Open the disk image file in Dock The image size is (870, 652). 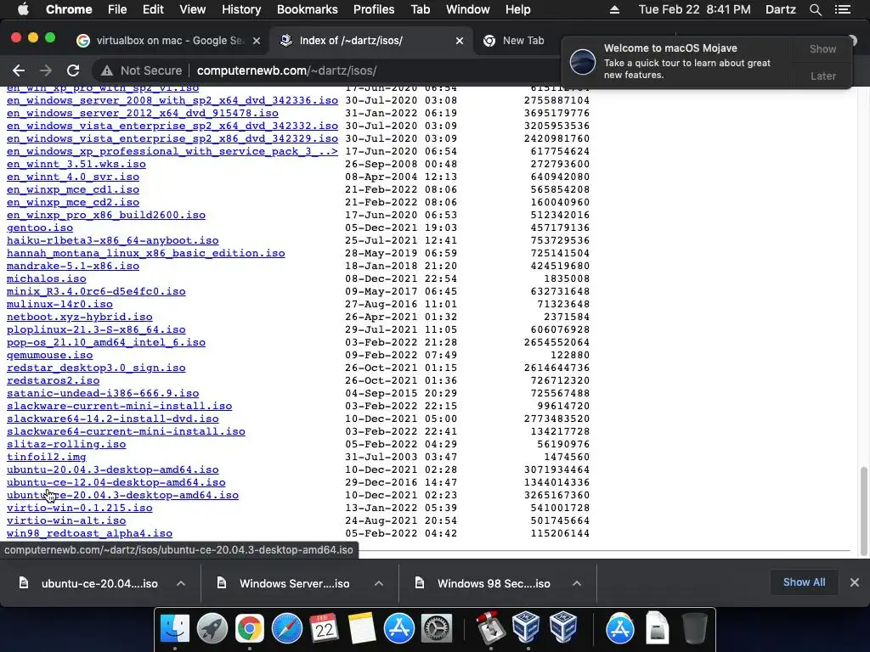[658, 629]
